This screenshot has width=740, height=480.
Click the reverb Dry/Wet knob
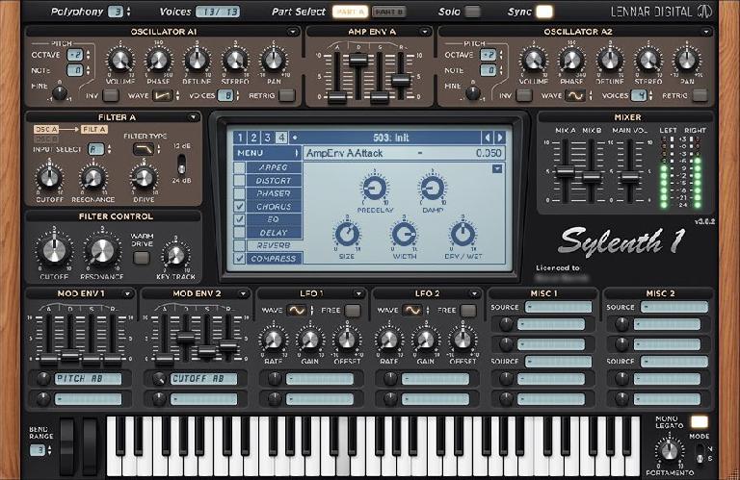[x=462, y=234]
